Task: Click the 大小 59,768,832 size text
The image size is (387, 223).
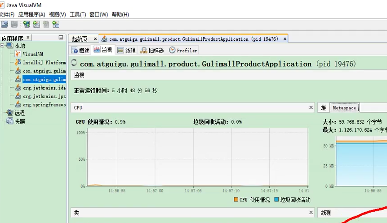Action: coord(352,122)
